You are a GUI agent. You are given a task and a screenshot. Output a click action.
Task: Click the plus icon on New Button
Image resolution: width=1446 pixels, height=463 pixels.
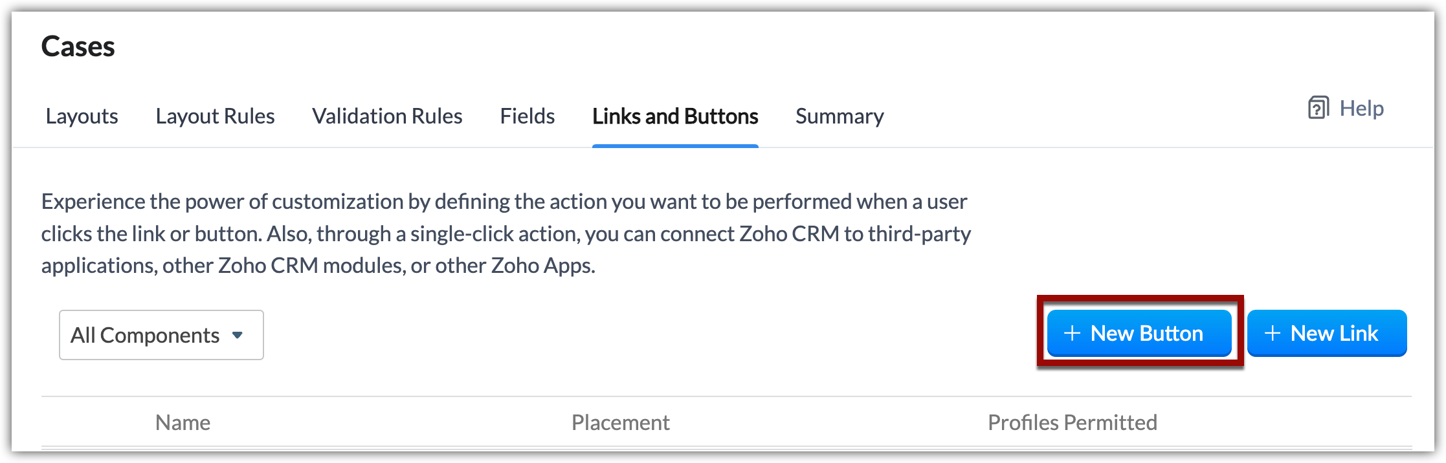(x=1073, y=333)
